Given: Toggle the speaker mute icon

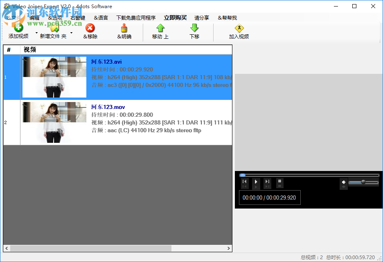Looking at the screenshot, I should click(x=344, y=182).
